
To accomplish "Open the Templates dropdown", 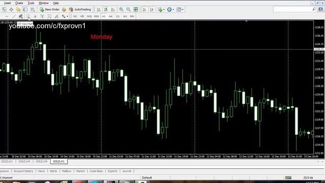I will (180, 10).
